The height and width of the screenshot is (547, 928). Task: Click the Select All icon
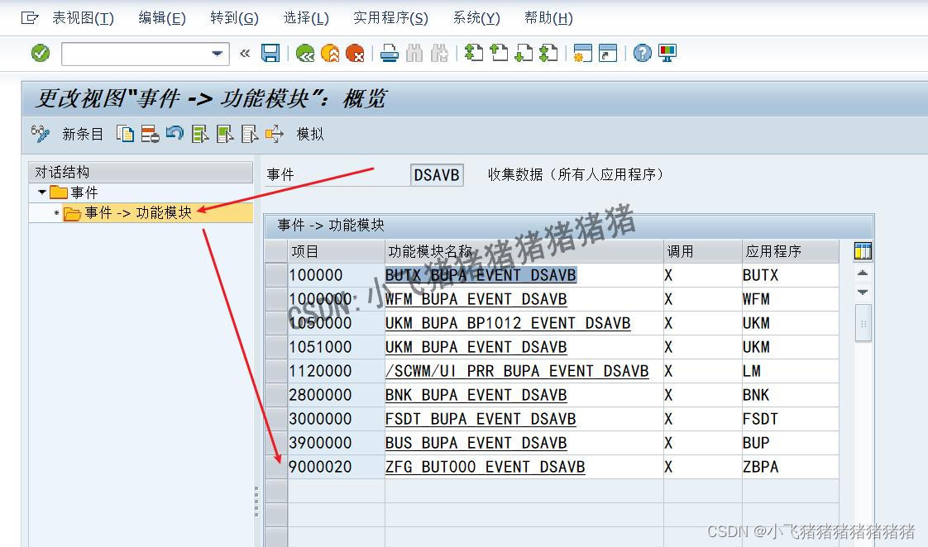(200, 134)
